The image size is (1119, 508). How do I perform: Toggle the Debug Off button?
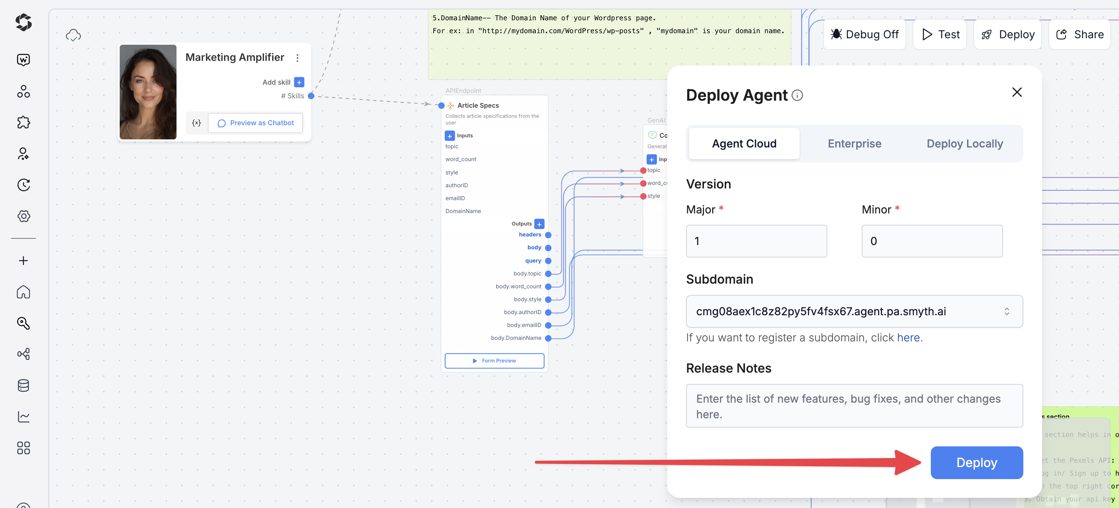pos(864,34)
